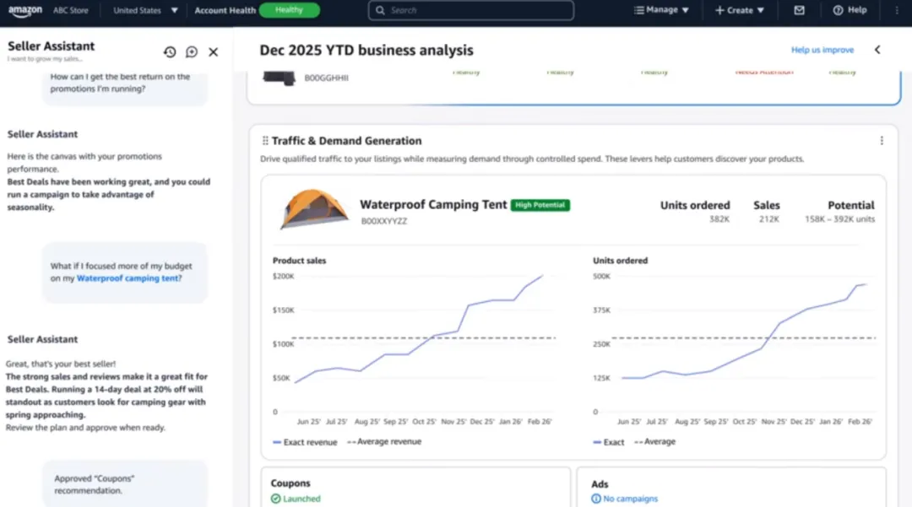Follow the Help us improve link
The width and height of the screenshot is (912, 507).
(822, 50)
